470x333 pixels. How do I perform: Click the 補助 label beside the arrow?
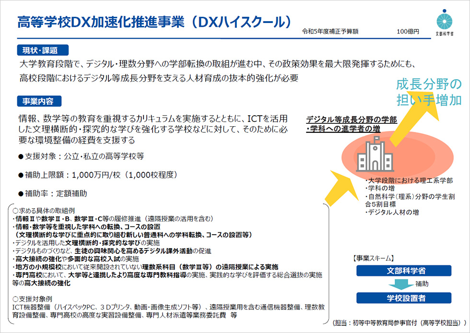click(x=422, y=284)
